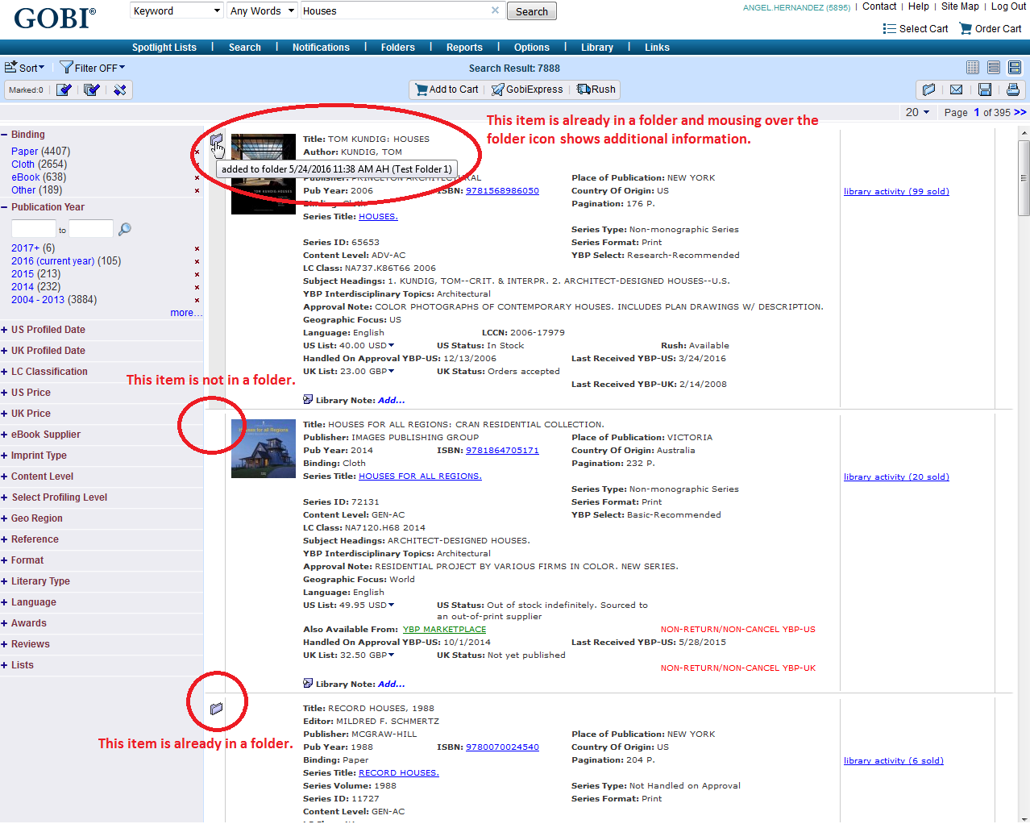The width and height of the screenshot is (1030, 824).
Task: Open the Spotlight Lists menu
Action: [164, 48]
